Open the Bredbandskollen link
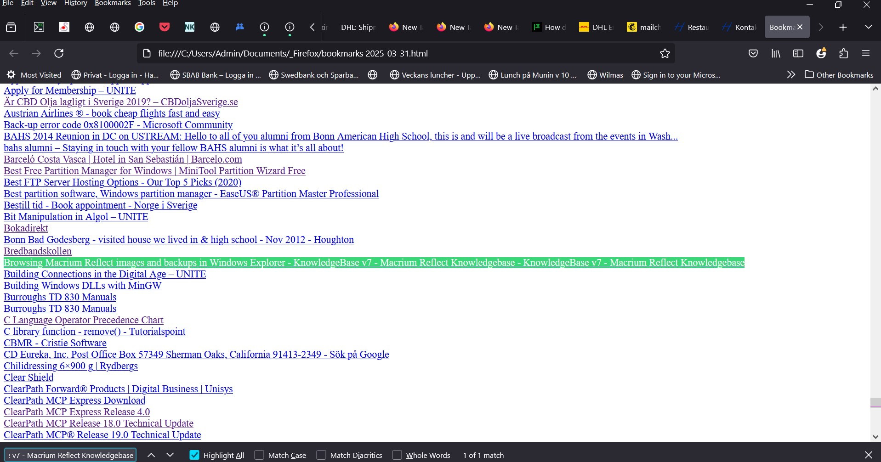The image size is (881, 462). click(x=38, y=251)
